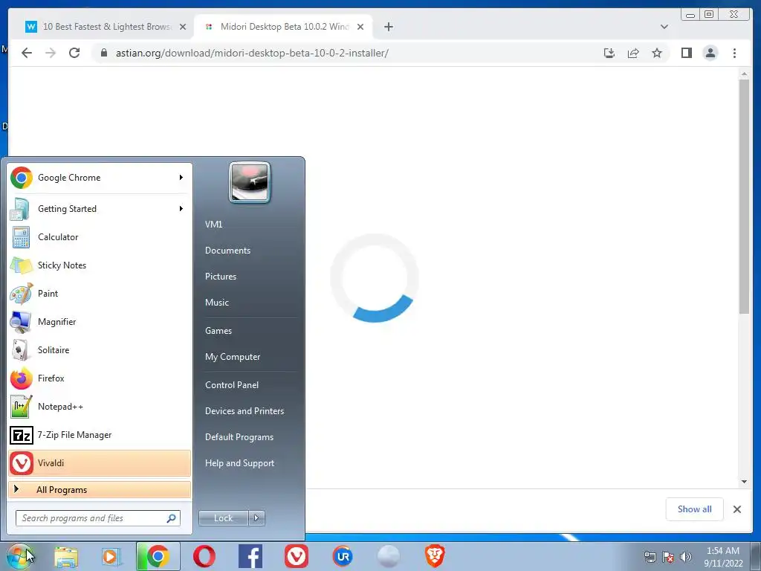Screen dimensions: 761x571
Task: Open My Computer
Action: [233, 357]
